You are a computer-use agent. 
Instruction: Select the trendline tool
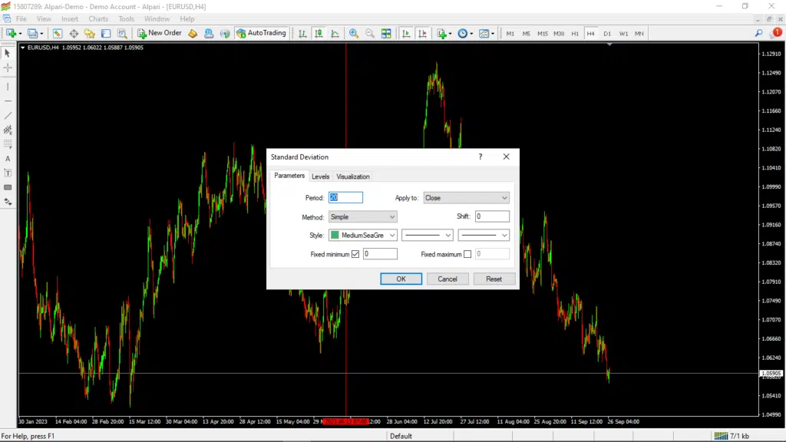click(8, 116)
